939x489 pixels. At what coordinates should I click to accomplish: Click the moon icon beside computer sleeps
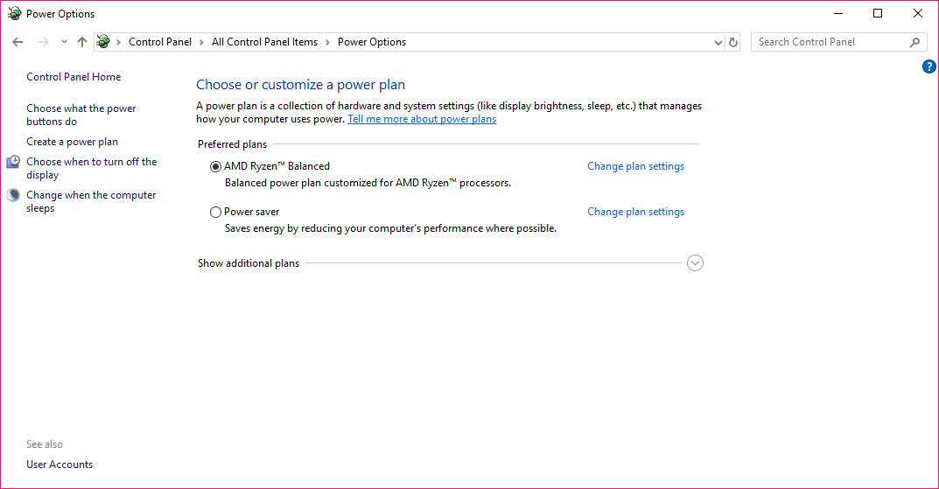coord(13,195)
